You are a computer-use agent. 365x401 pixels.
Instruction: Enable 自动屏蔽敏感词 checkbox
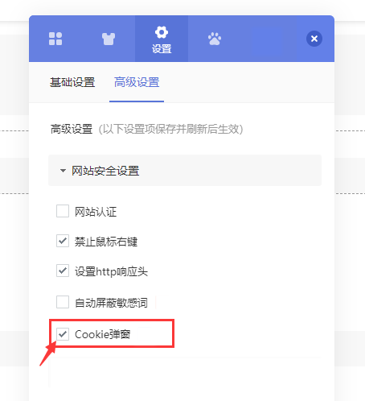point(63,302)
